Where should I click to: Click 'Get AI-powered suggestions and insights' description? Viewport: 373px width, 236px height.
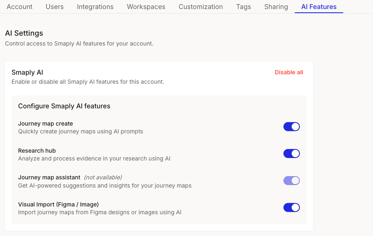105,186
